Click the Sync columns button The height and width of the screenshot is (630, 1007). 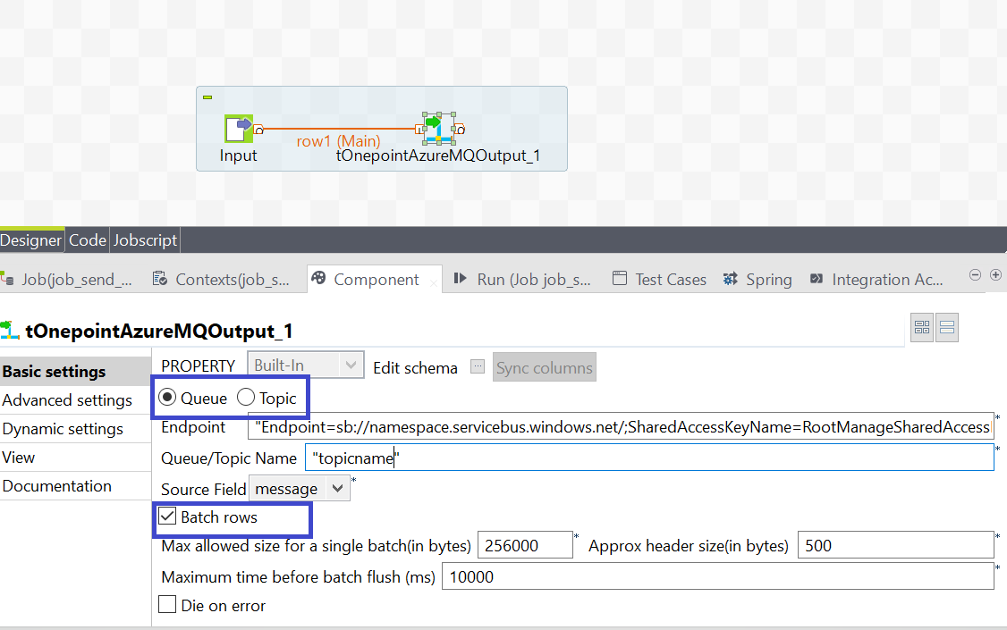click(x=545, y=367)
